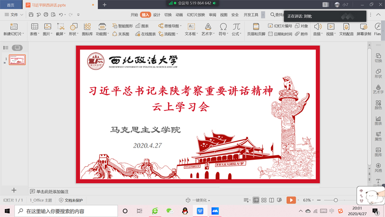The height and width of the screenshot is (217, 385).
Task: Start slideshow with orange play button
Action: coord(291,200)
